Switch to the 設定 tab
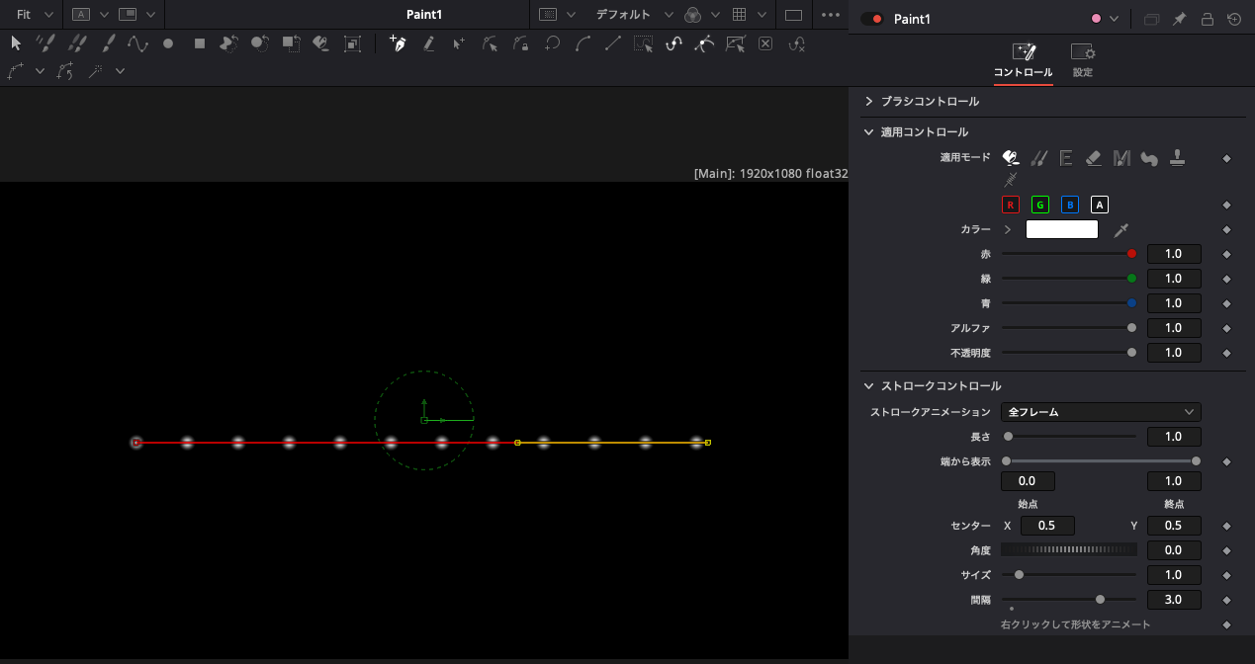This screenshot has width=1255, height=664. click(x=1083, y=61)
